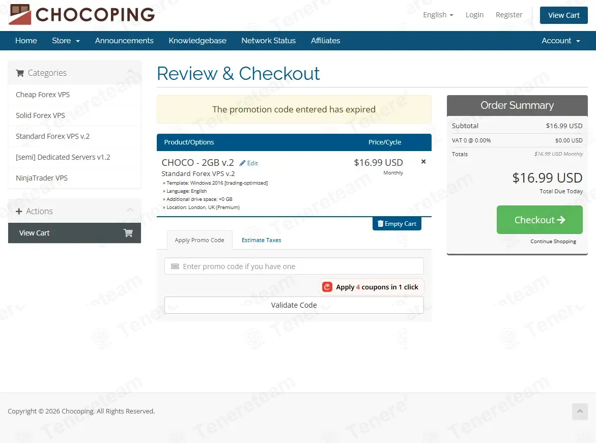Screen dimensions: 596x443
Task: Apply 4 coupons in 1 click
Action: 372,287
